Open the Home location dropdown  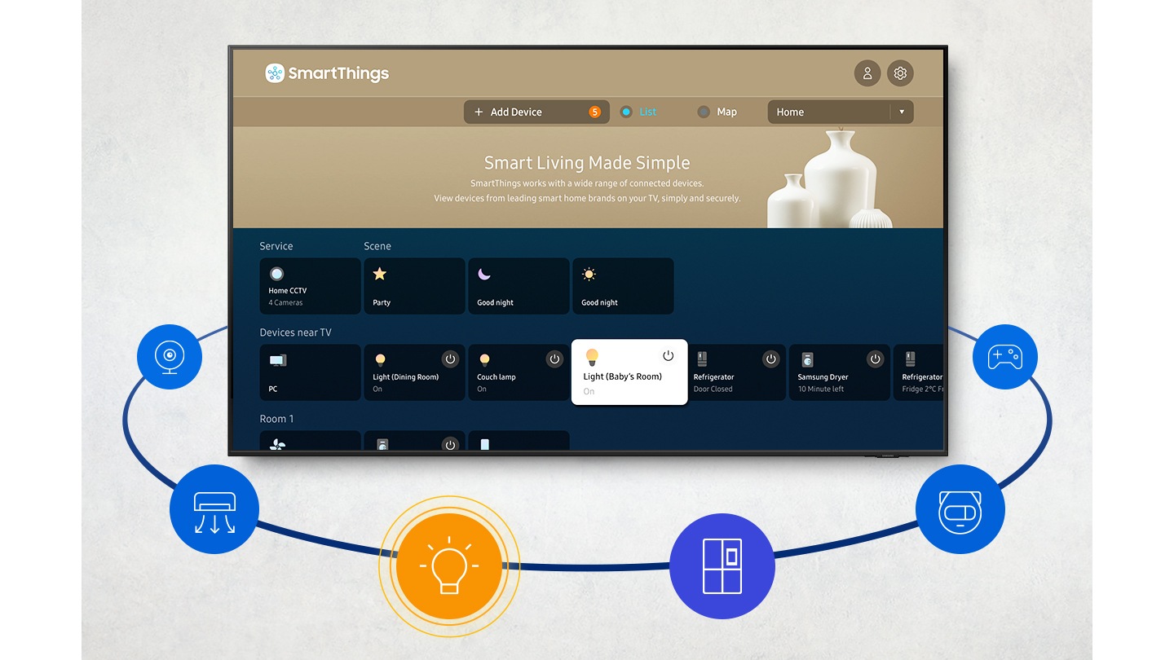[841, 112]
